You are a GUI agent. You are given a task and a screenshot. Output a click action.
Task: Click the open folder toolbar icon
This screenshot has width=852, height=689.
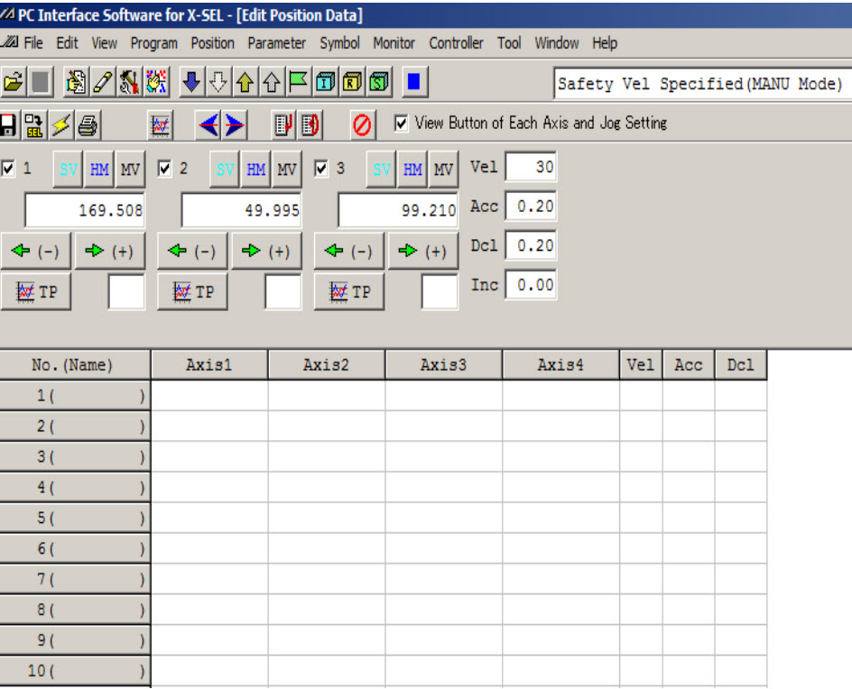[x=13, y=83]
